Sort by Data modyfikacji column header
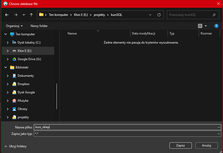This screenshot has width=223, height=153. pyautogui.click(x=143, y=33)
